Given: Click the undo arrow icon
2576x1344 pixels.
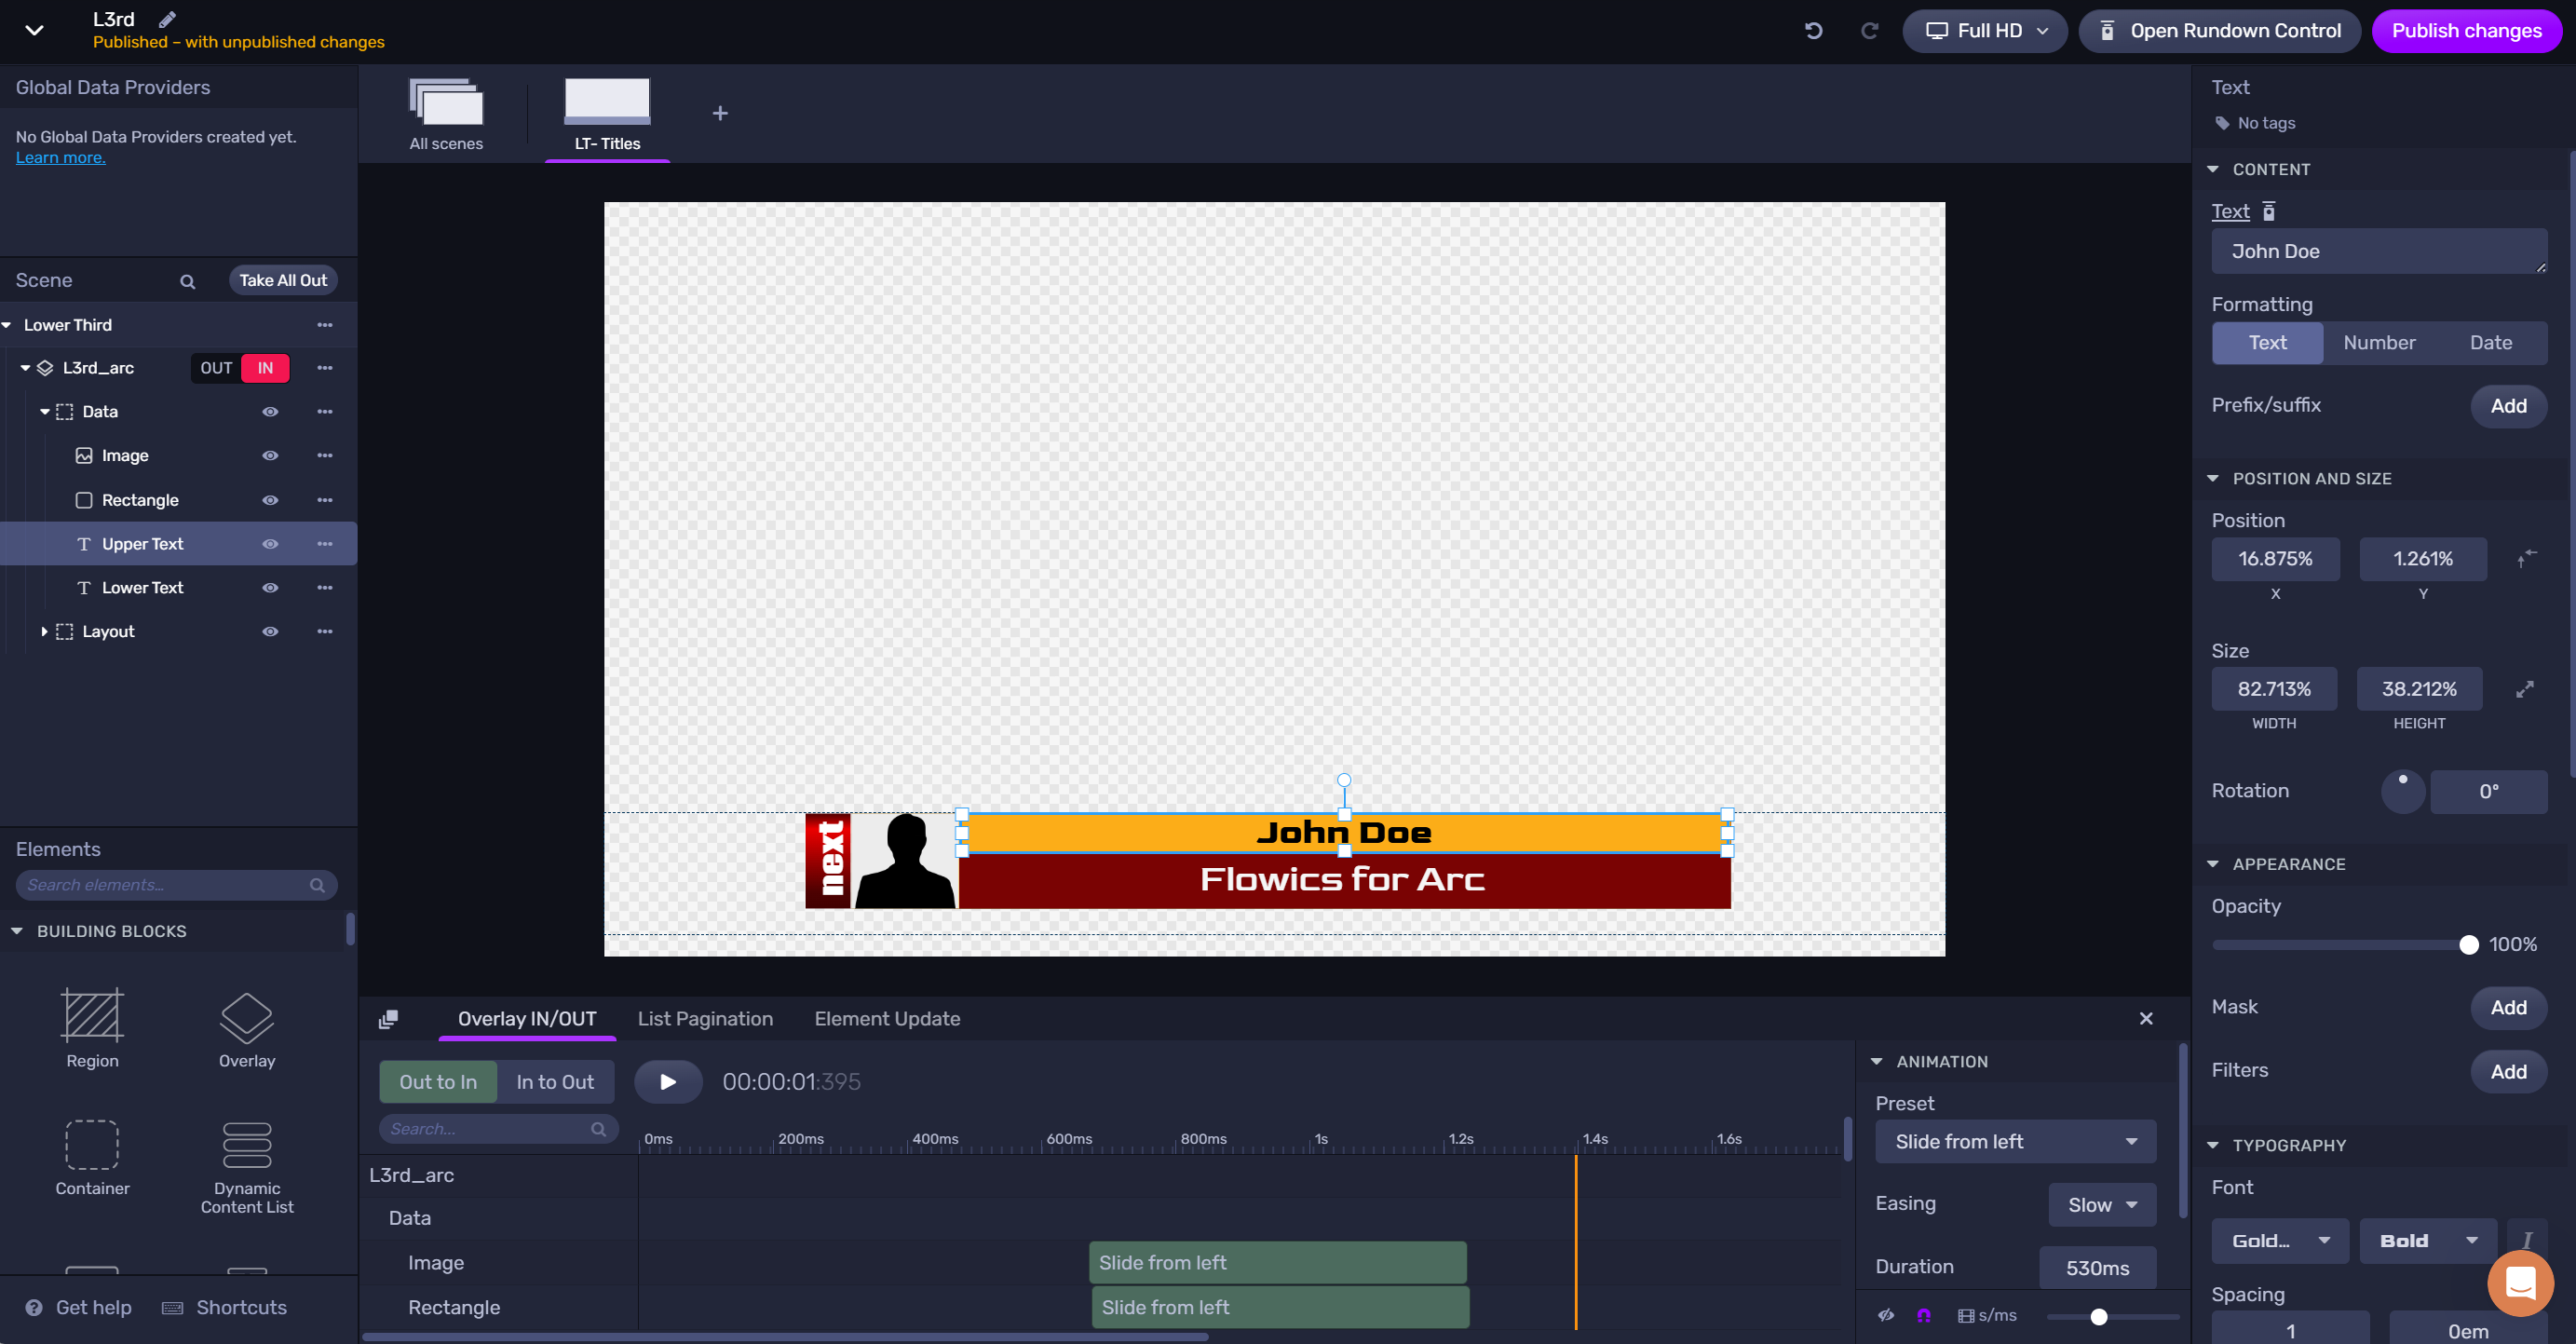Looking at the screenshot, I should (1813, 30).
